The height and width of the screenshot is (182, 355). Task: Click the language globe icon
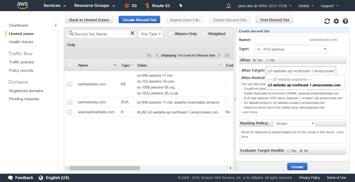tap(41, 178)
